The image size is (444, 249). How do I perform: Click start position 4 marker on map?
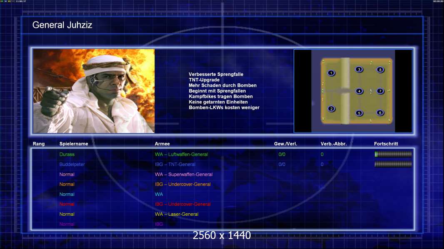point(359,91)
